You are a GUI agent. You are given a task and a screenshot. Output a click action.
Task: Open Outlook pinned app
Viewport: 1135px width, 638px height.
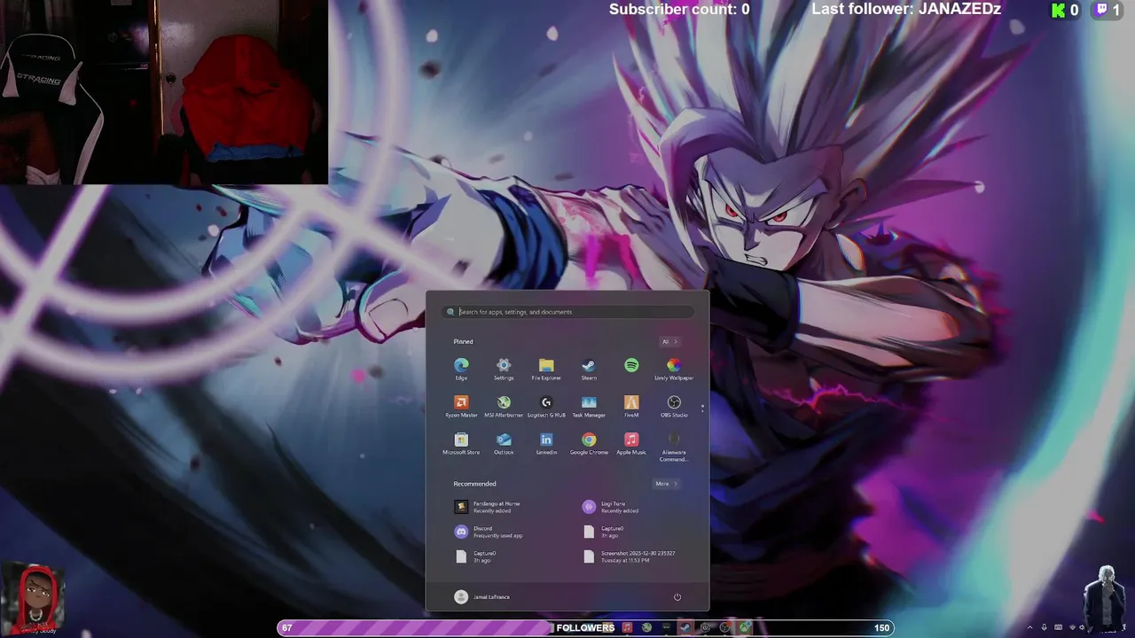coord(504,443)
